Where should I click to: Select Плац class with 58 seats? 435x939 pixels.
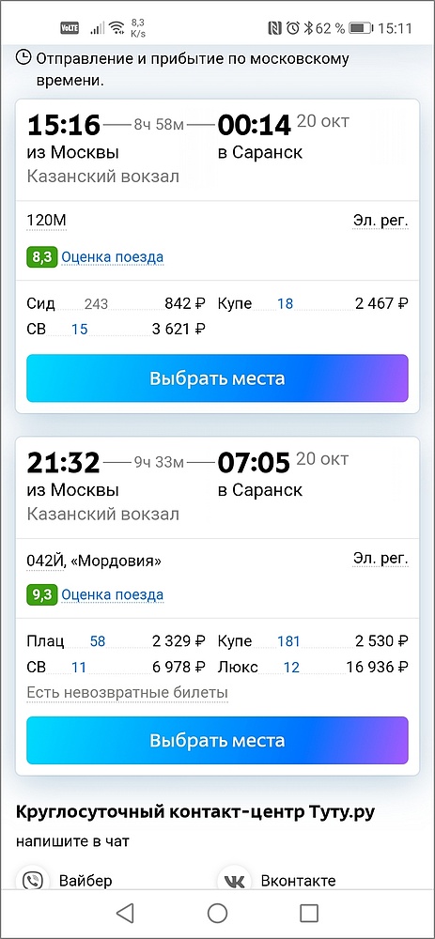pyautogui.click(x=117, y=641)
